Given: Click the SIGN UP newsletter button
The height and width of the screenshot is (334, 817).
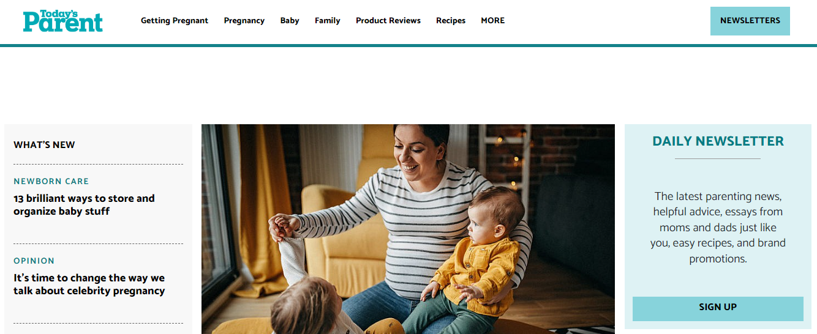Looking at the screenshot, I should [718, 308].
